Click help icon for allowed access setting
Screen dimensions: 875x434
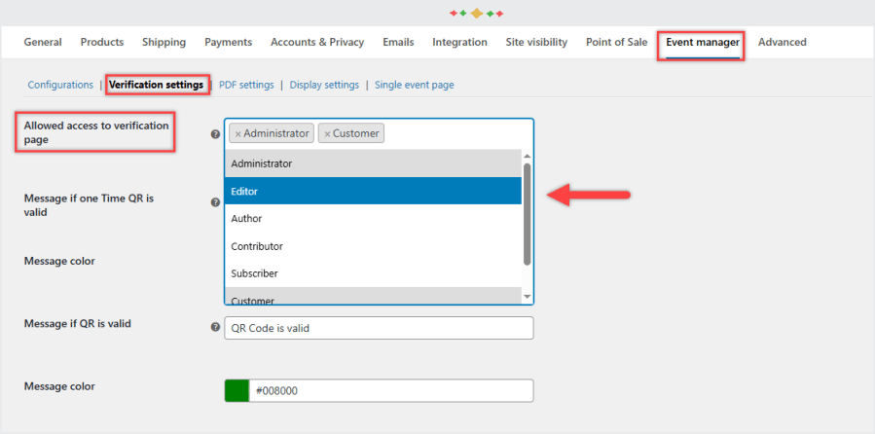pos(215,134)
